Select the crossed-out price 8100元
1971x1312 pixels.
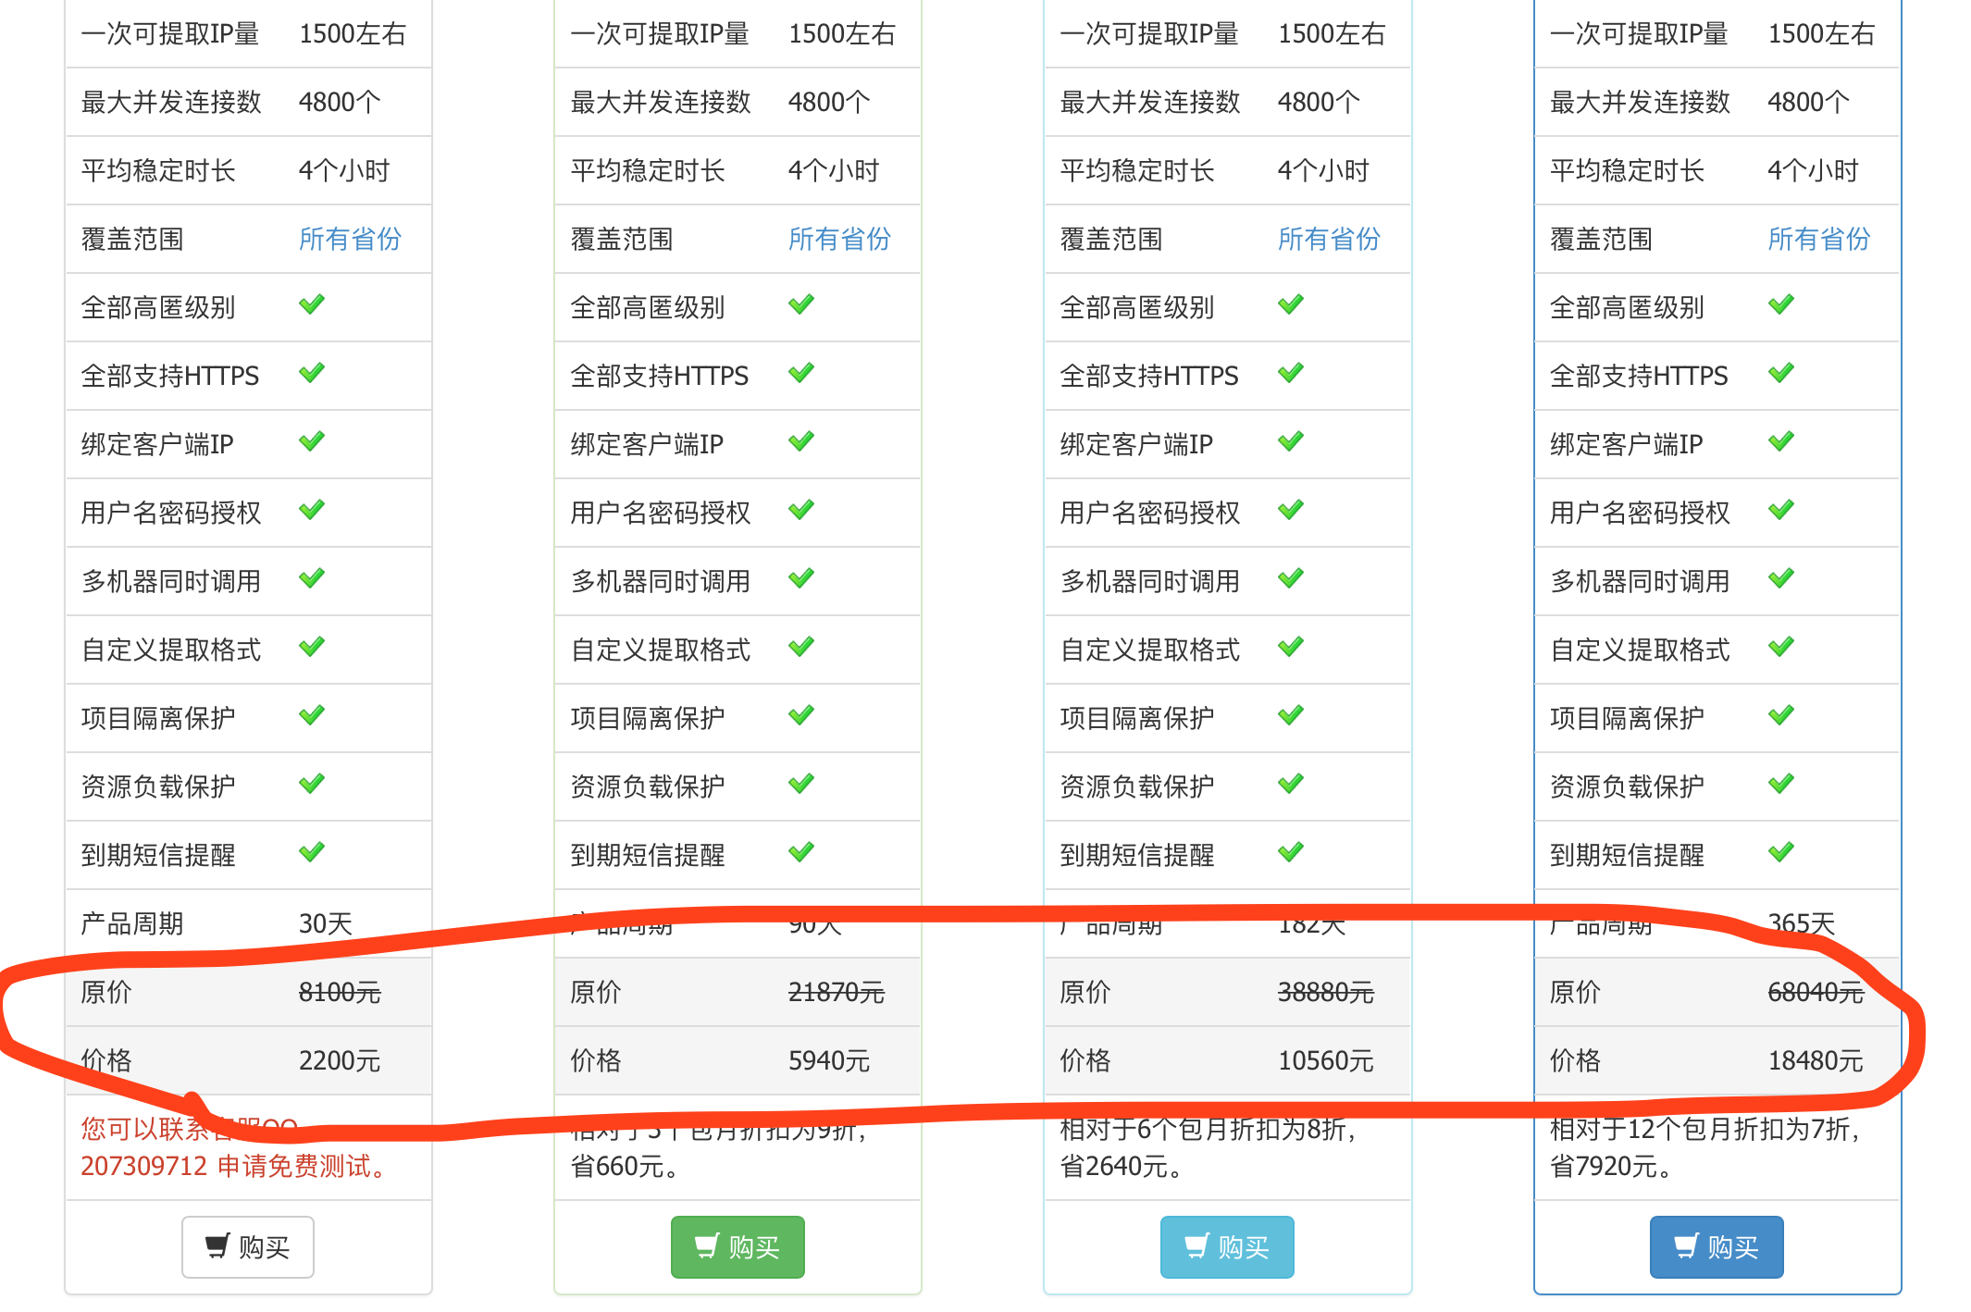[340, 992]
